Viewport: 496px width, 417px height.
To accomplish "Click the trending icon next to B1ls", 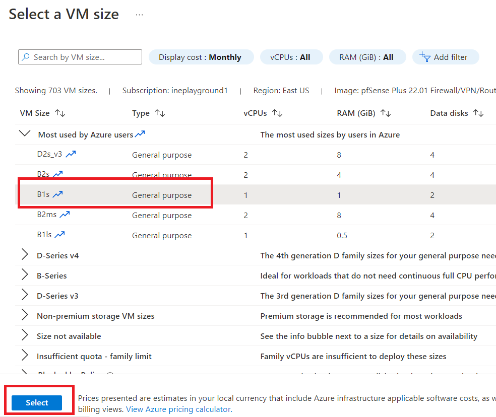I will coord(60,235).
